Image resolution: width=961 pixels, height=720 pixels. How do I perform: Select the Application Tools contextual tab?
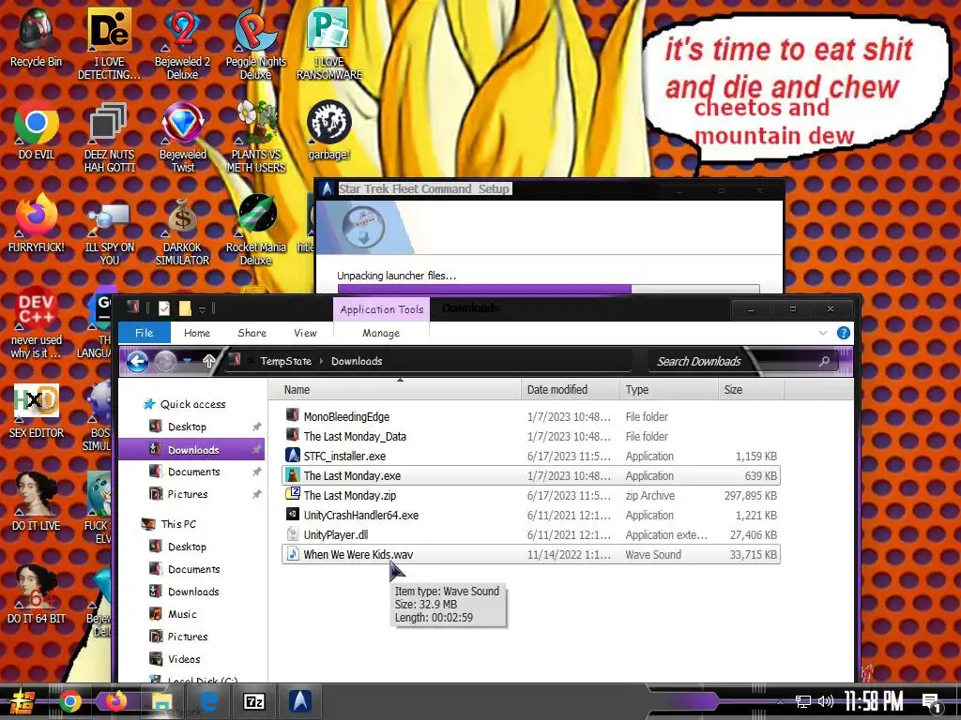pos(382,309)
